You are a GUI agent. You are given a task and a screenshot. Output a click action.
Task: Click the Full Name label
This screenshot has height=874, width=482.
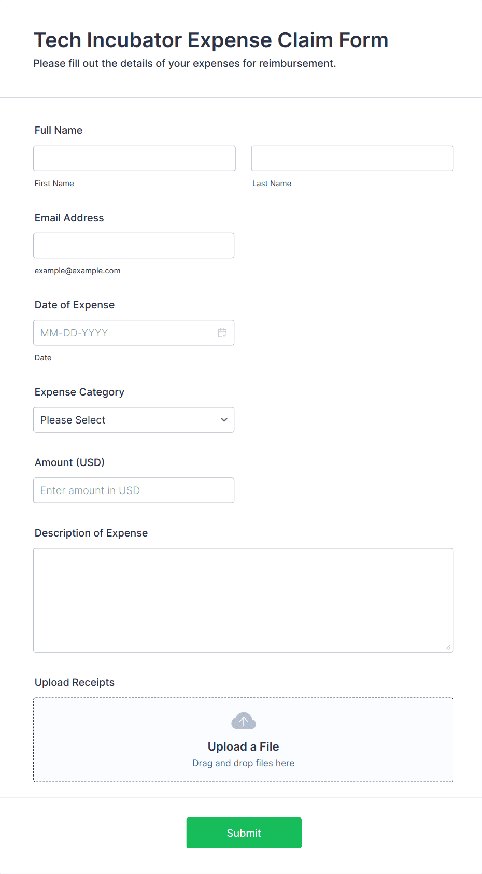[x=59, y=130]
